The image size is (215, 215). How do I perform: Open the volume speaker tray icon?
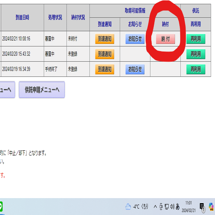pos(172,207)
